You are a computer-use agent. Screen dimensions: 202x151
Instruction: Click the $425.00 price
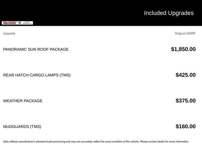click(186, 75)
